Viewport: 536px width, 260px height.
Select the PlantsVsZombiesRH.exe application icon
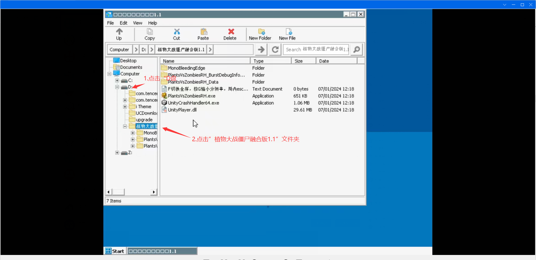tap(164, 96)
